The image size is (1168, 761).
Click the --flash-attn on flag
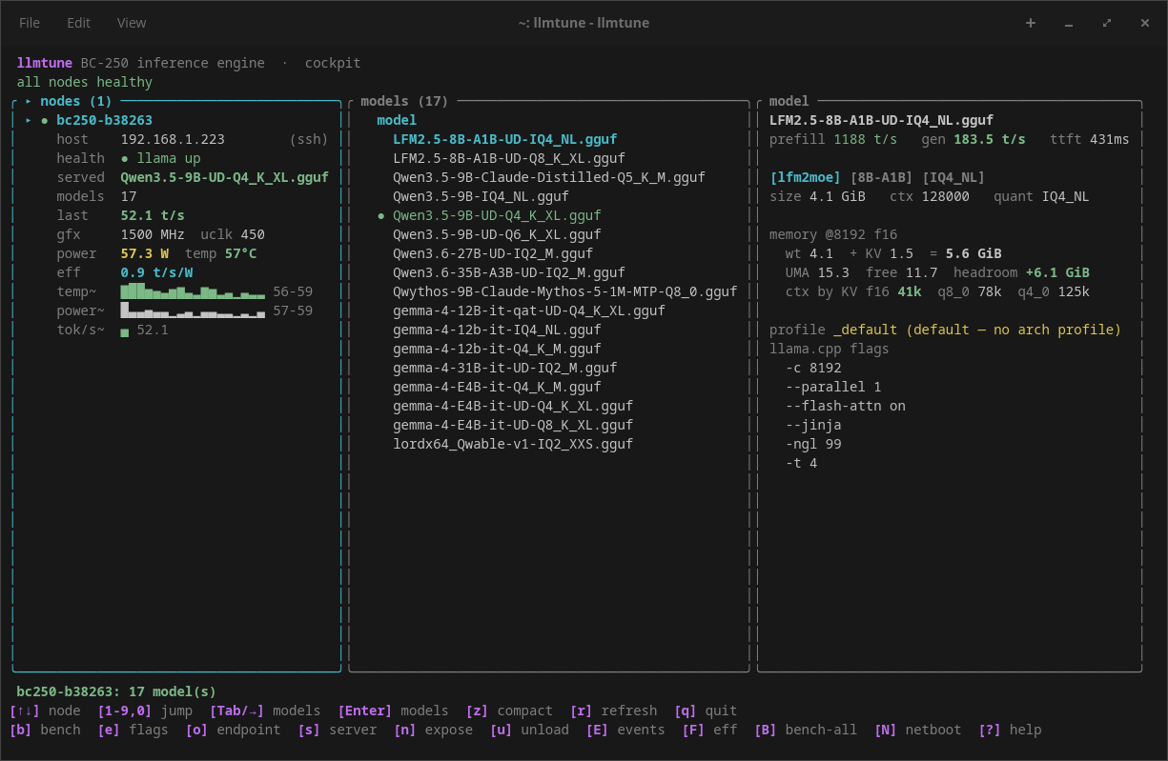846,406
